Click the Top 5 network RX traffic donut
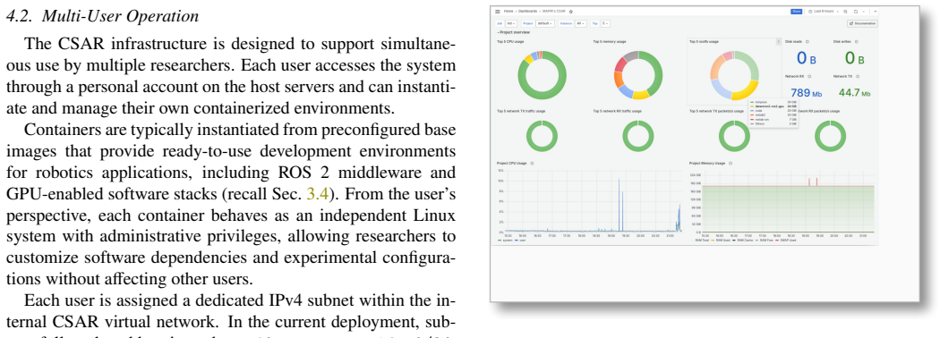 [637, 136]
